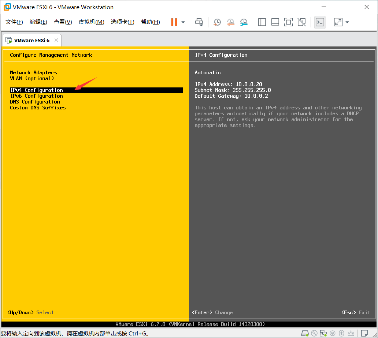Click the <Esc> Exit hint
This screenshot has height=338, width=378.
[x=356, y=312]
